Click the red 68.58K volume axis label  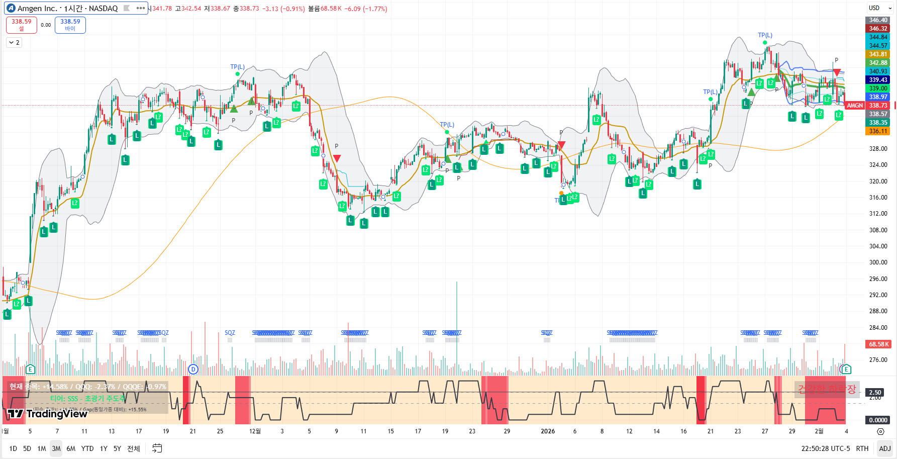tap(878, 344)
